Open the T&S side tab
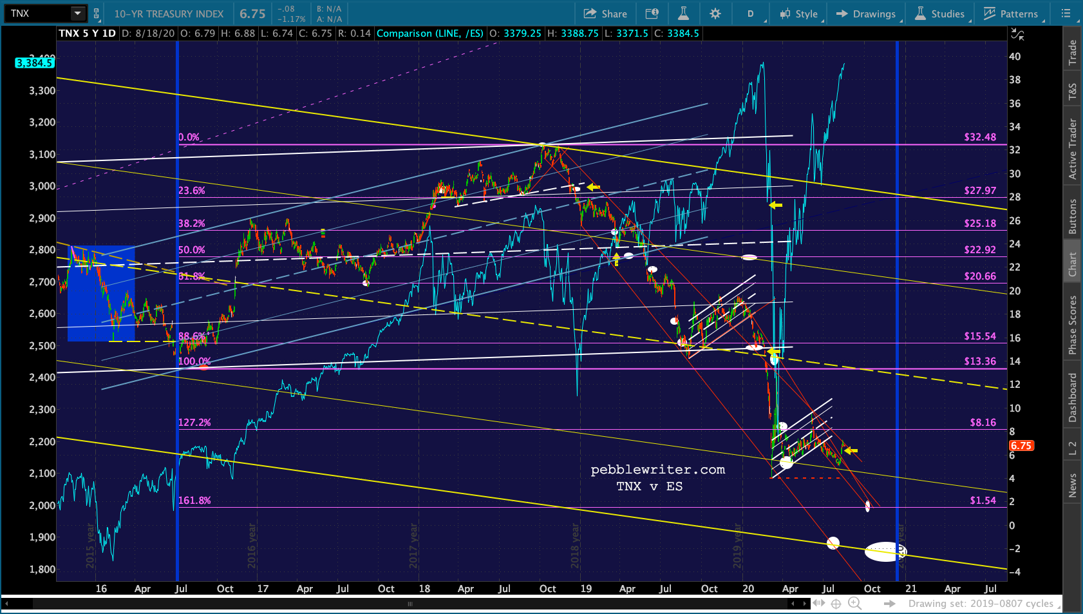 click(1072, 91)
